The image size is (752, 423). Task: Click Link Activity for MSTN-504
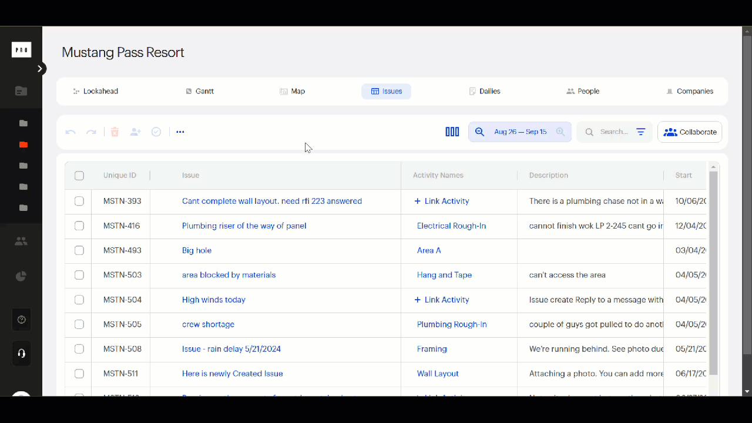[x=442, y=300]
